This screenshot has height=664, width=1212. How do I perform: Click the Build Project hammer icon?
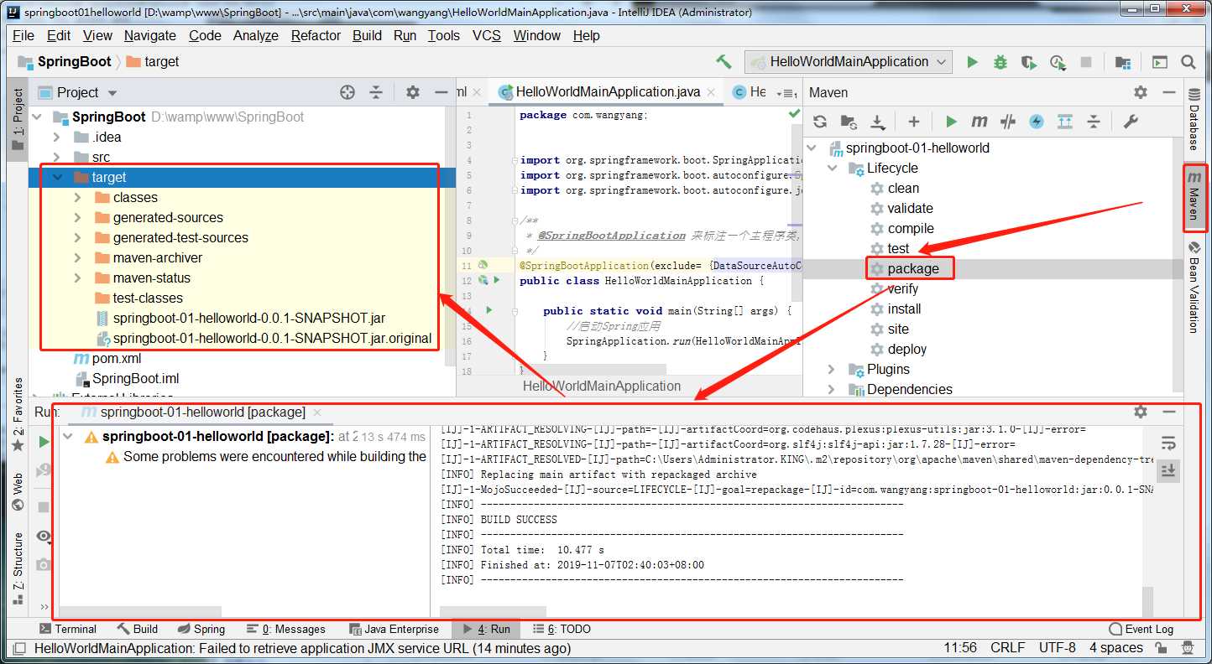(724, 62)
